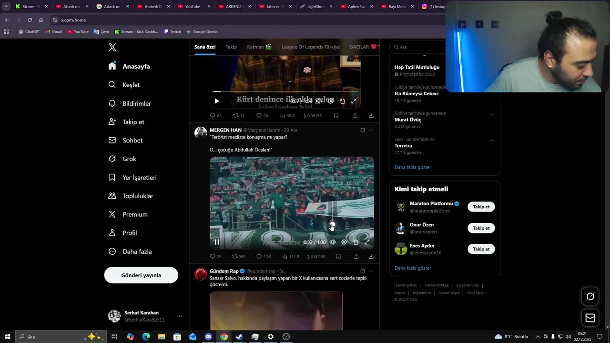Switch to the Katman feed tab
The width and height of the screenshot is (610, 343).
click(x=259, y=47)
